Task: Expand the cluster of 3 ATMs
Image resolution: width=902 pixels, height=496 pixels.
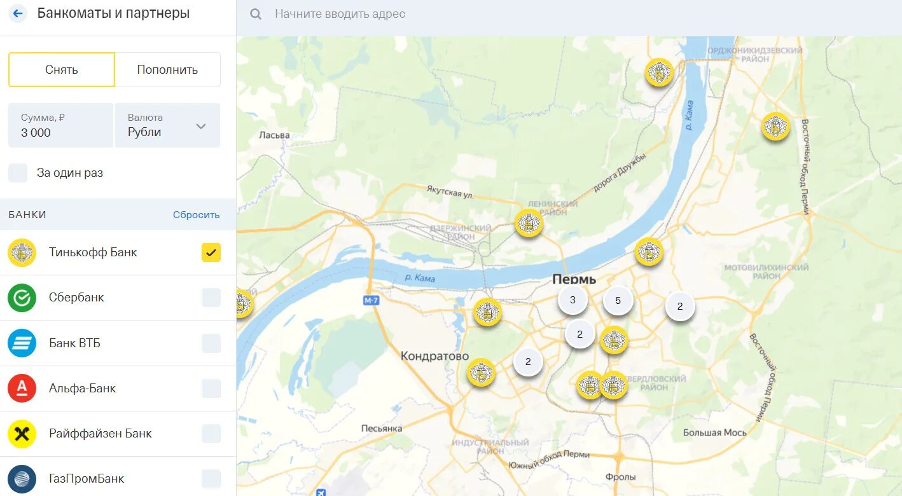Action: pyautogui.click(x=572, y=300)
